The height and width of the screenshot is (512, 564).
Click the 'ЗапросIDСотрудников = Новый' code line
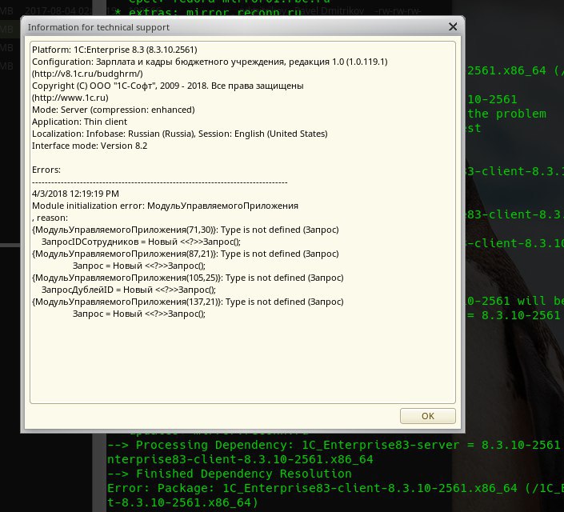141,242
